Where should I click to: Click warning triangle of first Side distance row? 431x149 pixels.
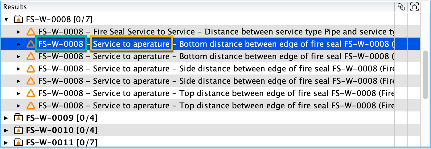pyautogui.click(x=31, y=69)
